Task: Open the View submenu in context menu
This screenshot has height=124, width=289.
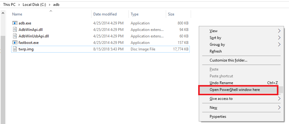Action: (x=241, y=31)
